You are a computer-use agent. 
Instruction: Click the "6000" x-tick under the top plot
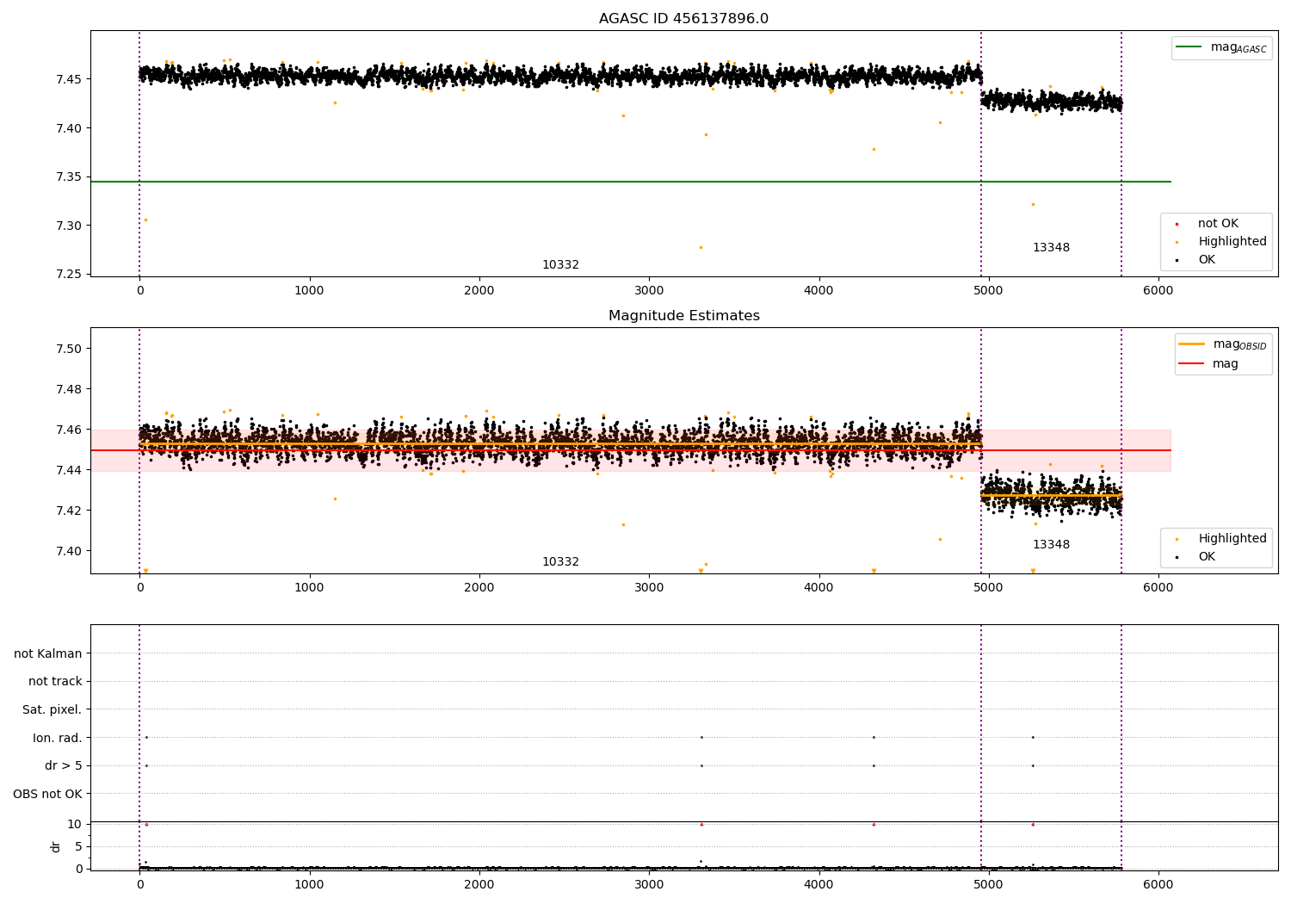(x=1158, y=291)
